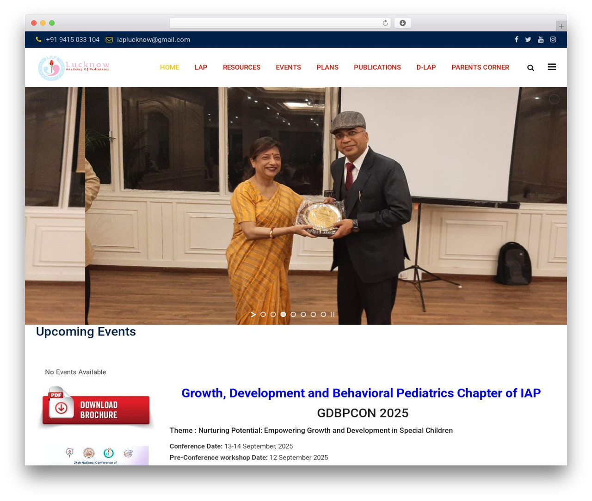
Task: Click the Download Brochure PDF button
Action: click(96, 408)
